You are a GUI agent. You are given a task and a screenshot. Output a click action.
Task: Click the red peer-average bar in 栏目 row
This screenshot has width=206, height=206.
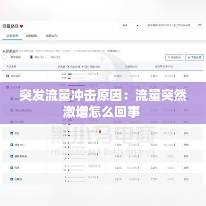tap(69, 136)
